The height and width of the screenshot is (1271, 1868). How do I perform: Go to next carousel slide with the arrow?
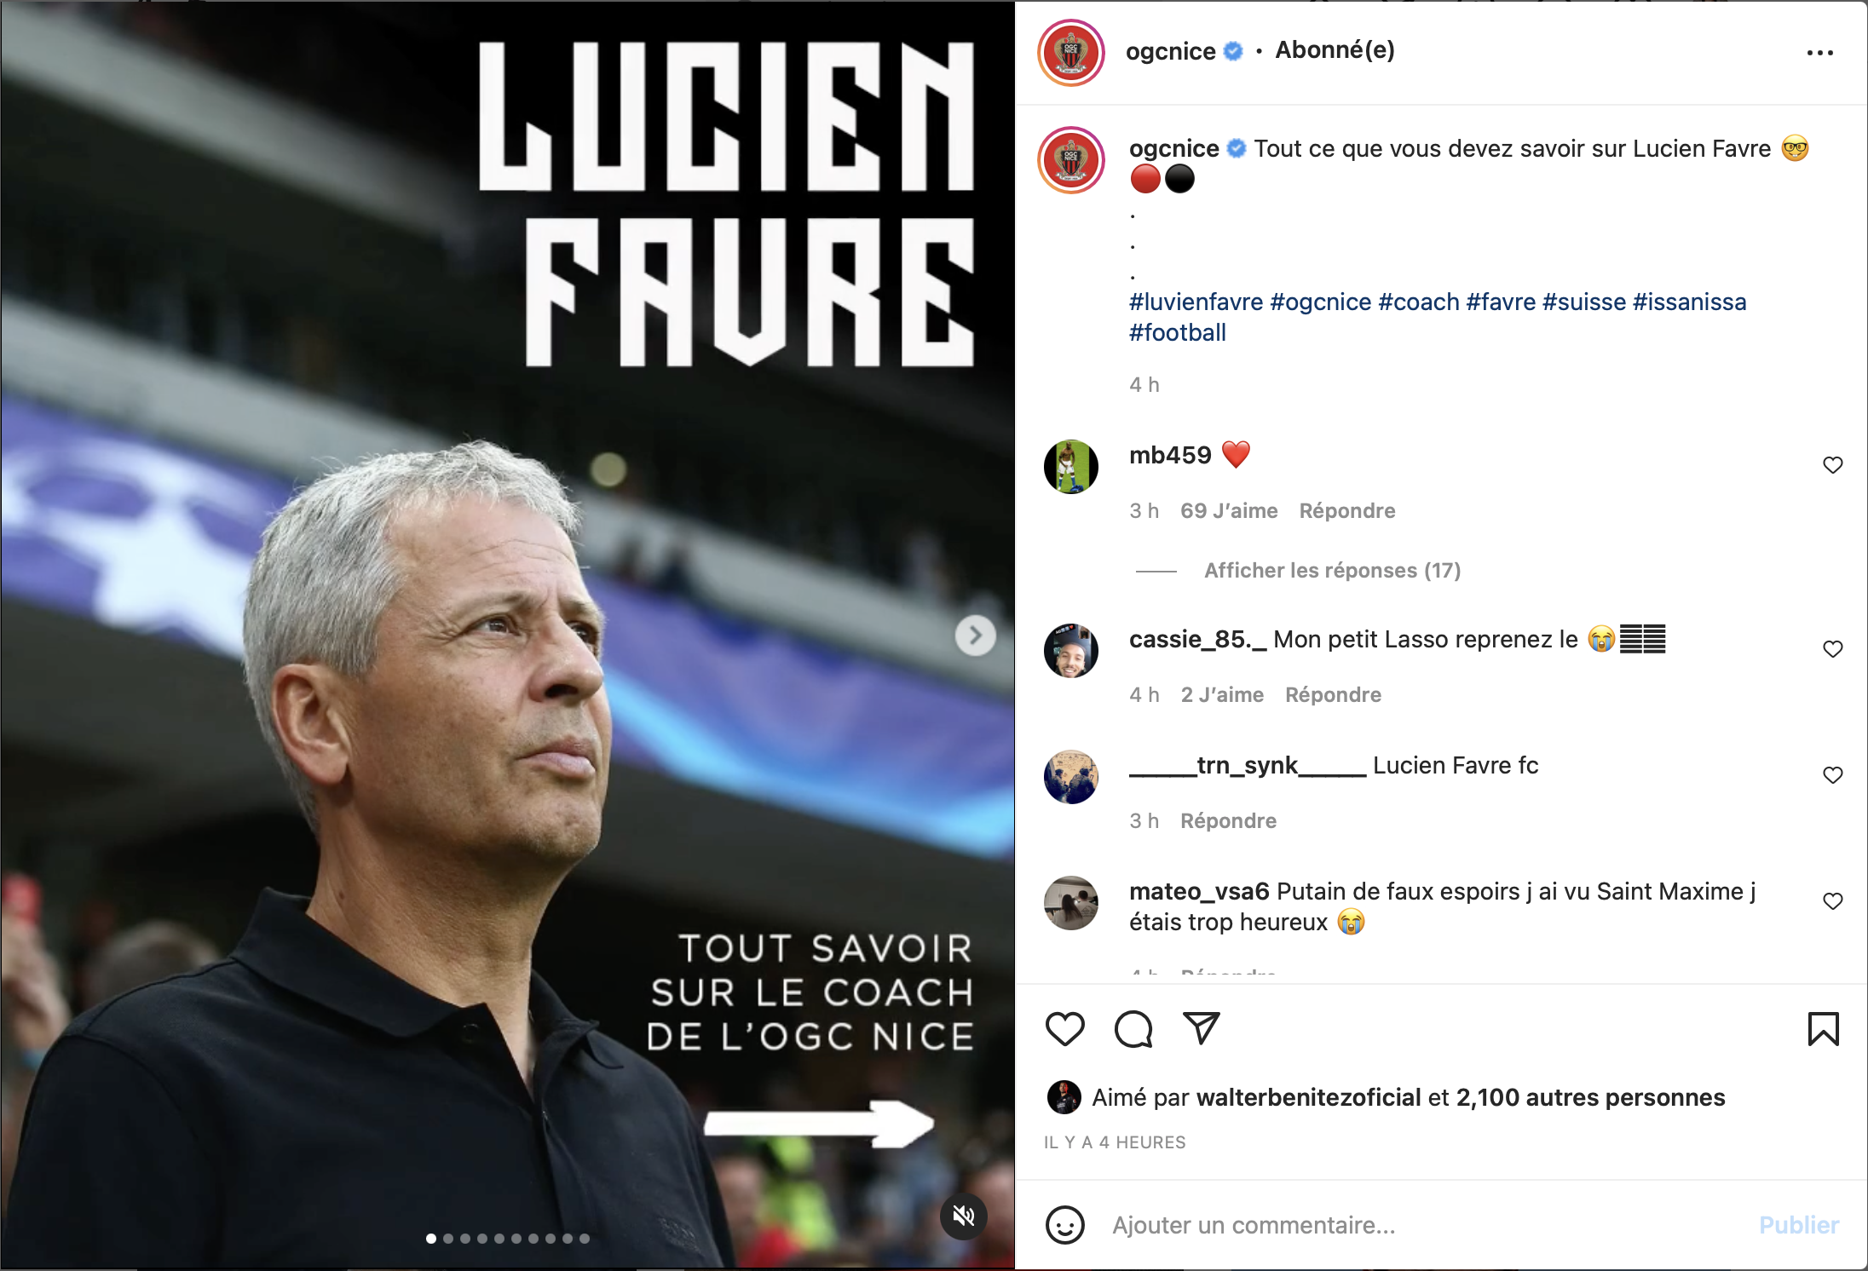976,635
